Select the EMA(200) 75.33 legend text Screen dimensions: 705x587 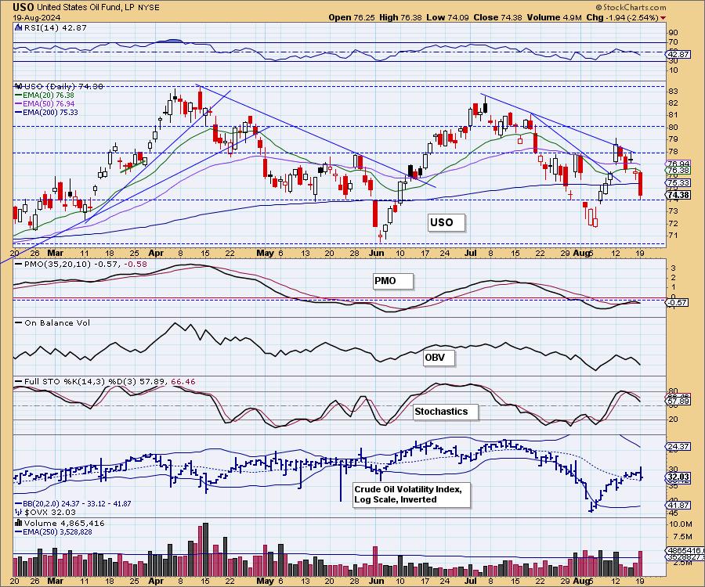tap(50, 112)
